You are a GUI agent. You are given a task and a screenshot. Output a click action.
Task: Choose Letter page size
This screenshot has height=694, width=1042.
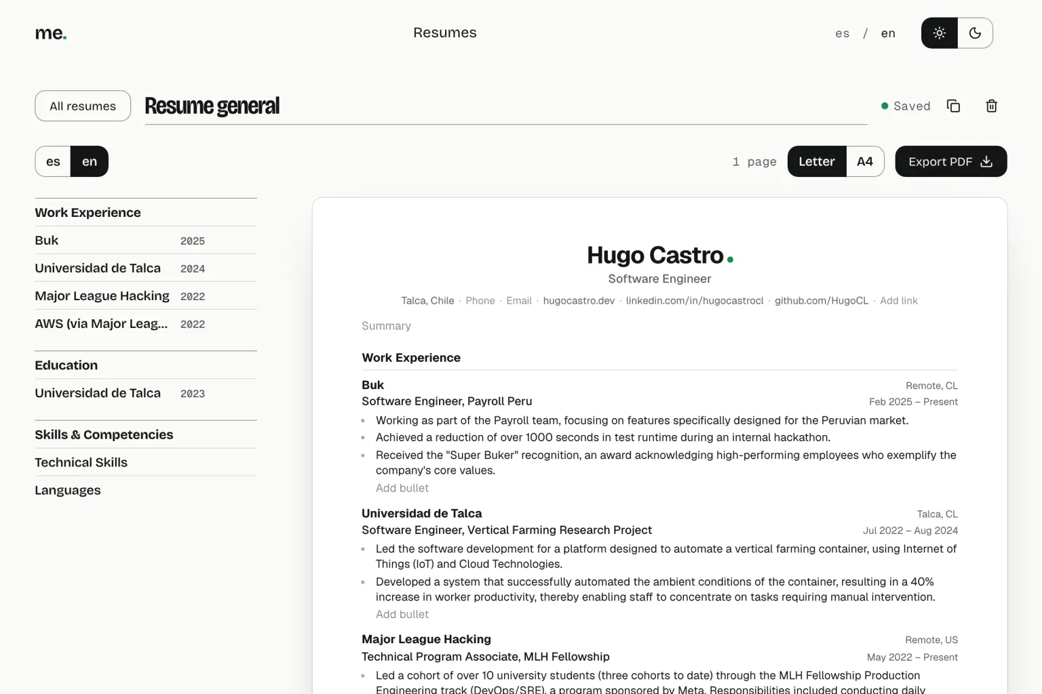click(817, 161)
